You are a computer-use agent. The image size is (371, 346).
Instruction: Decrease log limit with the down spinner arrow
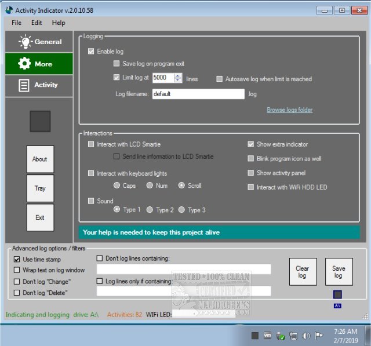[x=178, y=80]
